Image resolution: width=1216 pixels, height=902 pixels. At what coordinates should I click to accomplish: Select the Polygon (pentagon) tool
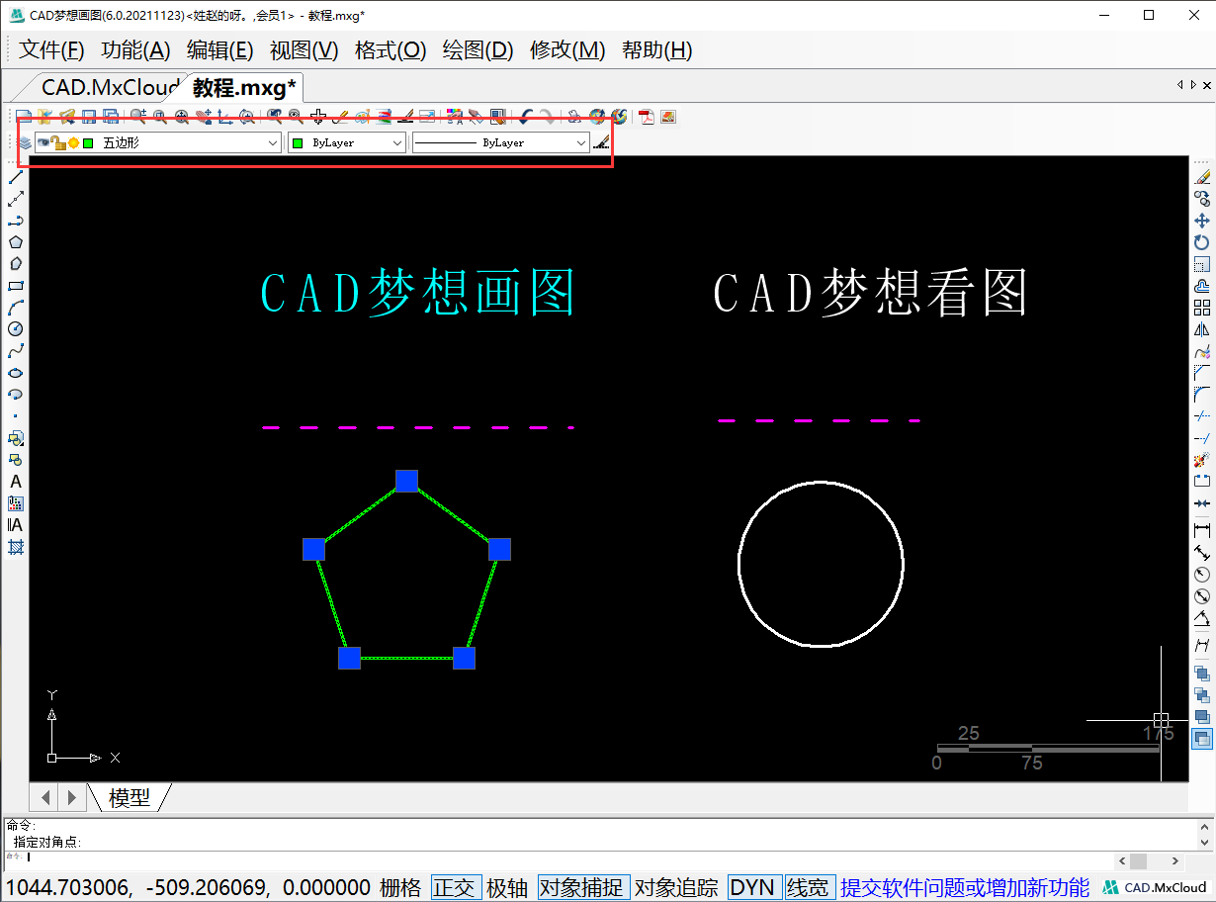16,242
